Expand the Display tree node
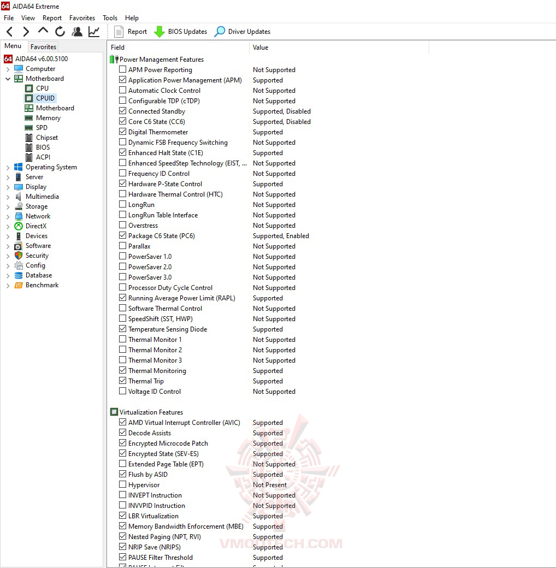The image size is (556, 568). 8,187
